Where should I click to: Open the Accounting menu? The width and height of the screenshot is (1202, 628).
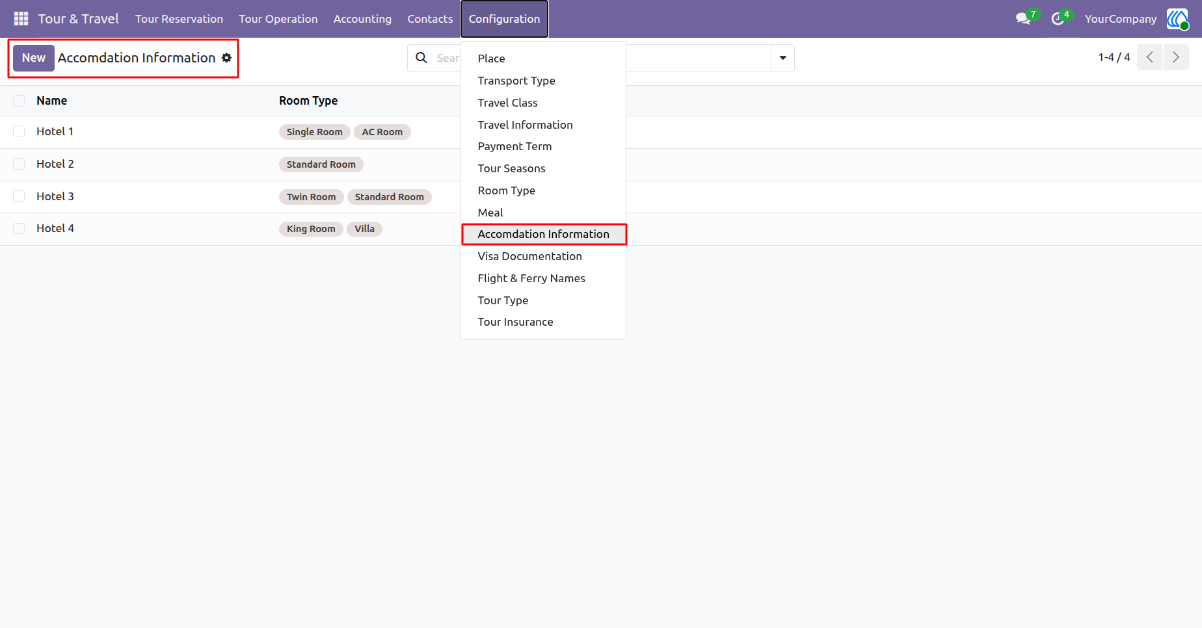pos(362,19)
